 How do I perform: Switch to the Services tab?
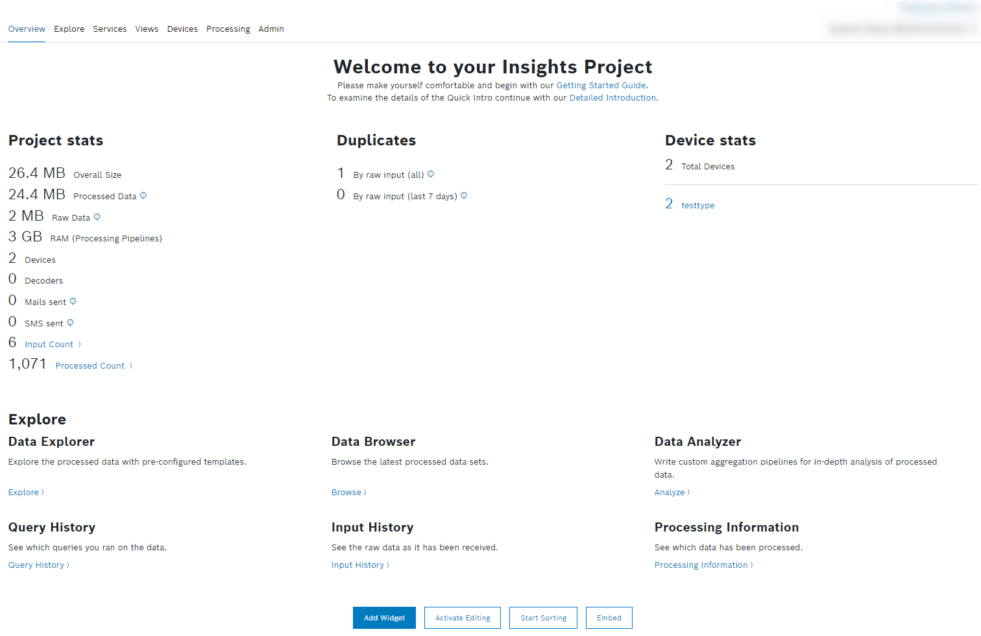(x=110, y=29)
